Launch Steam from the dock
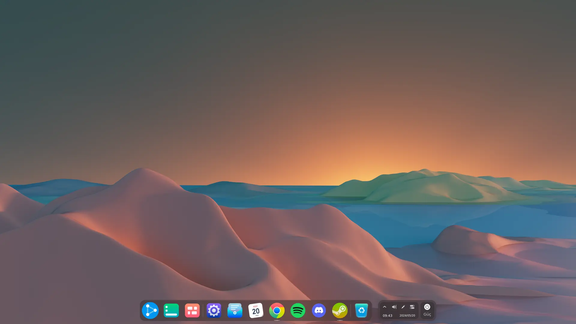The height and width of the screenshot is (324, 576). [x=340, y=310]
